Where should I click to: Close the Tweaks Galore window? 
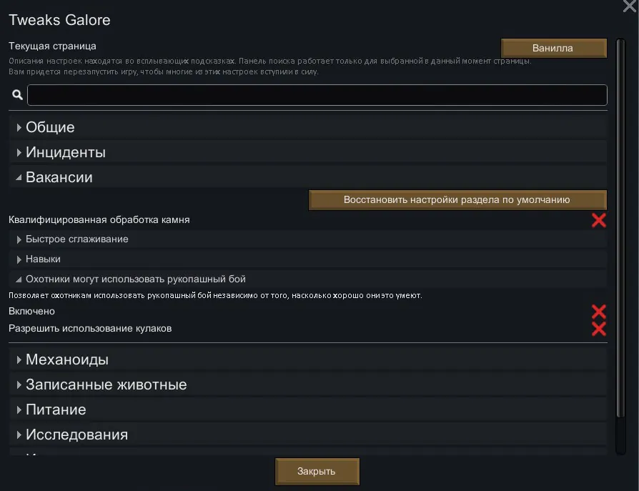(630, 6)
